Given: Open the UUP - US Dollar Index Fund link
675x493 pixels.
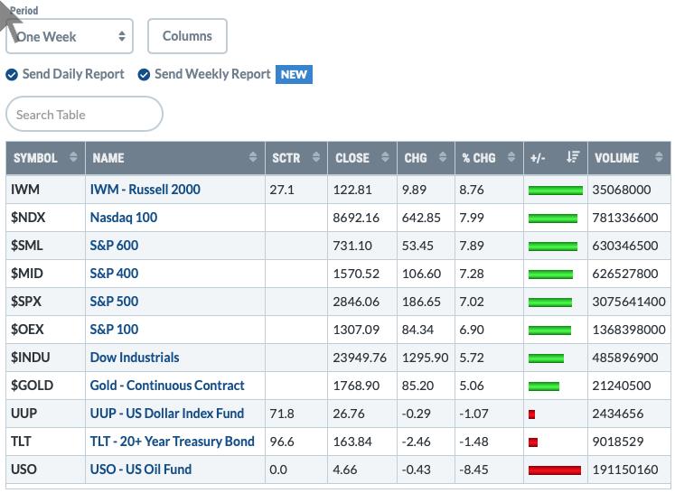Looking at the screenshot, I should (167, 413).
